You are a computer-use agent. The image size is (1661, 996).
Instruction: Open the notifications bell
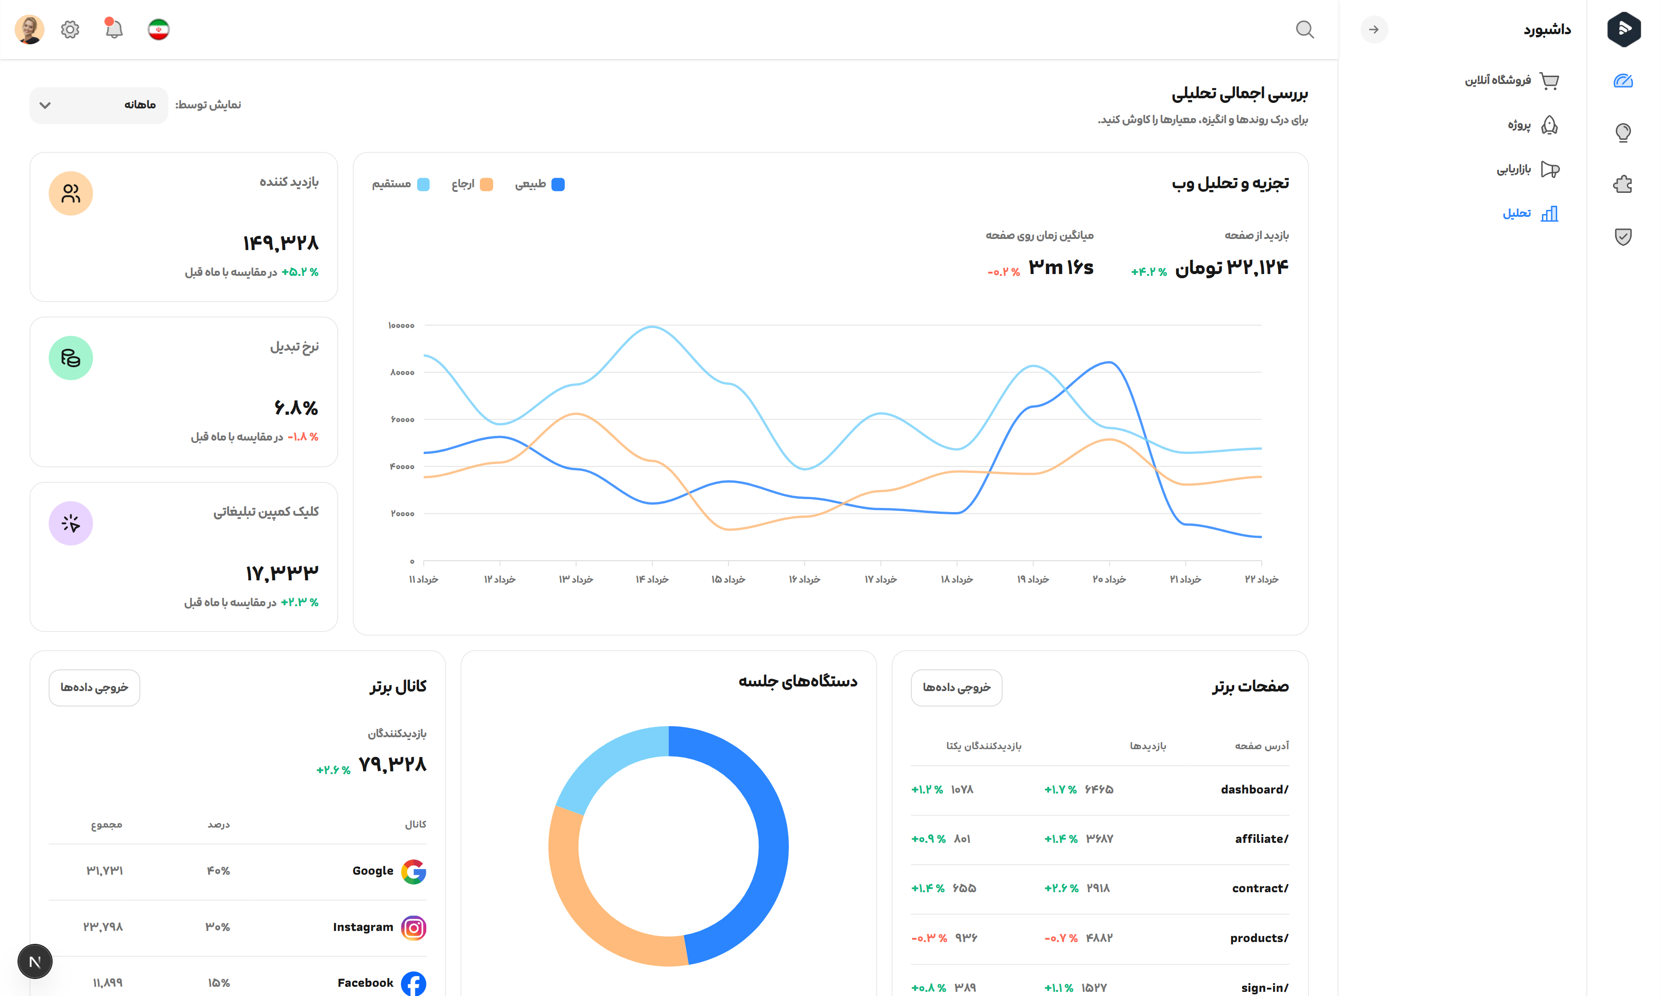point(114,30)
